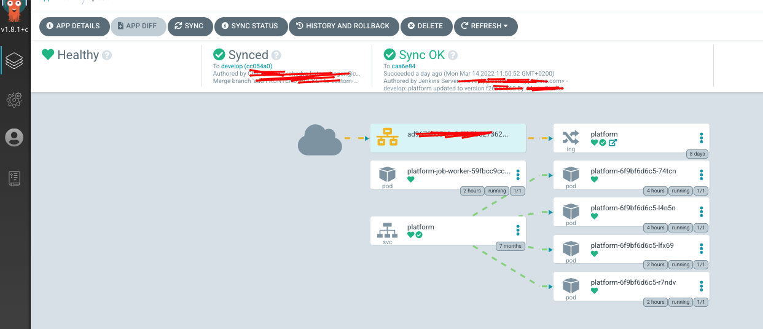Screen dimensions: 763x329
Task: Click the platform service svc icon
Action: point(387,229)
